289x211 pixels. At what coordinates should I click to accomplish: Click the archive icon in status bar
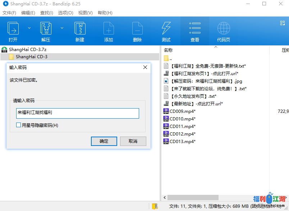(155, 206)
